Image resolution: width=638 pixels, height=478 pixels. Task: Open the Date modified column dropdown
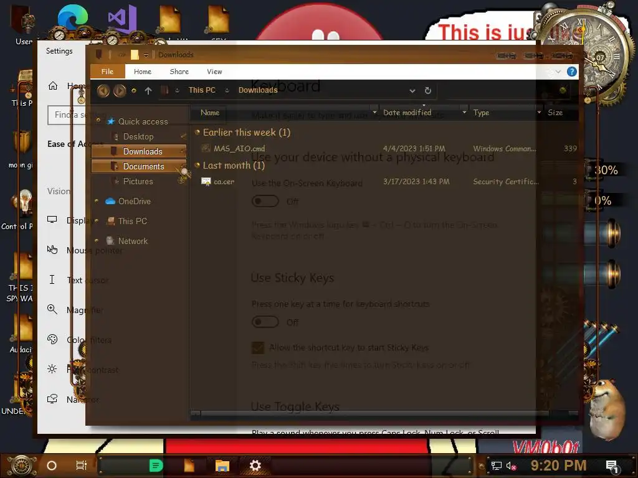464,113
